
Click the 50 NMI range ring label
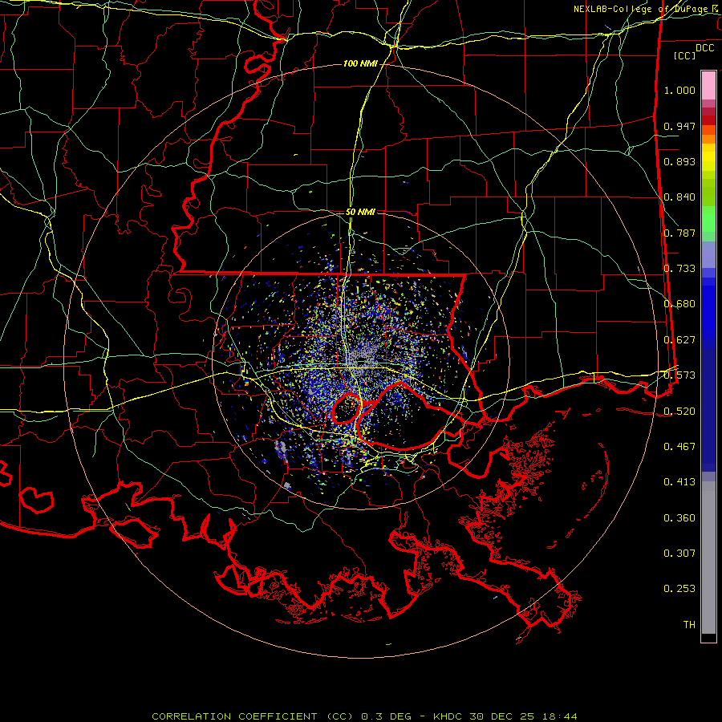coord(360,212)
